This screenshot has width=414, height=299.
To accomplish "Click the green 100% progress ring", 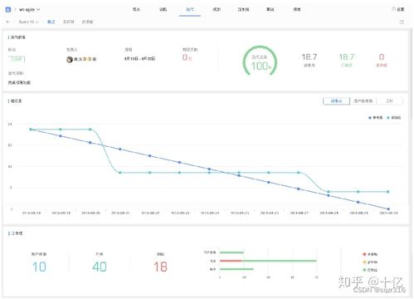I will coord(260,61).
